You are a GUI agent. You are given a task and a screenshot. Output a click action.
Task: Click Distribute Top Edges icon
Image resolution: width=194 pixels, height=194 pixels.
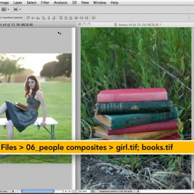pos(61,18)
